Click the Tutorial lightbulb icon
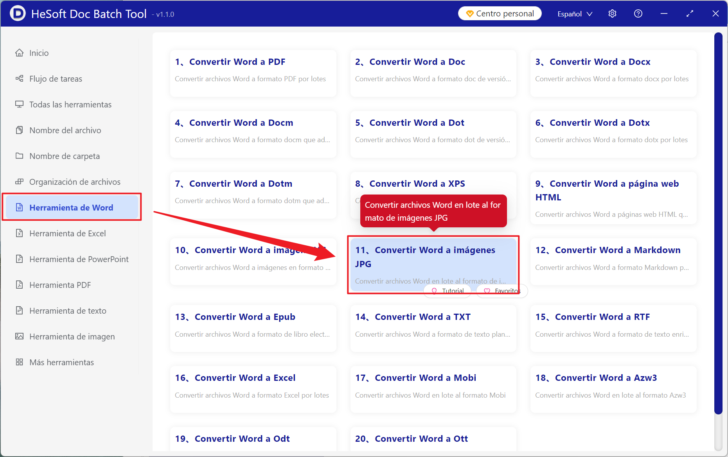Viewport: 728px width, 457px height. pyautogui.click(x=434, y=291)
